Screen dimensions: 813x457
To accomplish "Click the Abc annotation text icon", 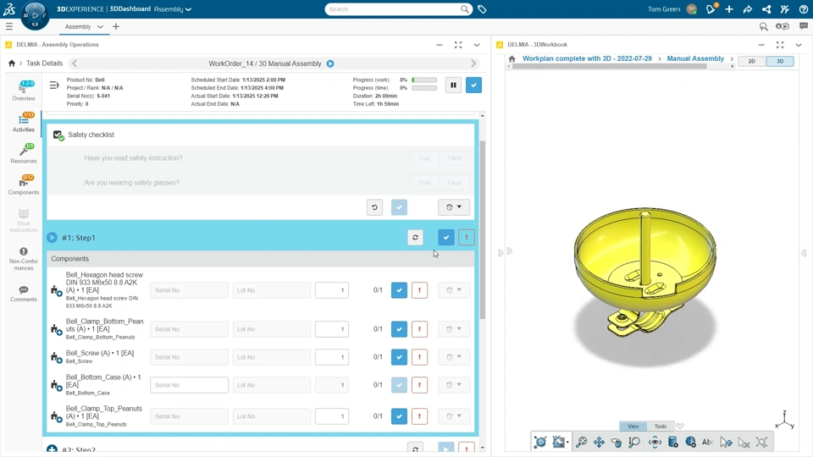I will click(708, 442).
